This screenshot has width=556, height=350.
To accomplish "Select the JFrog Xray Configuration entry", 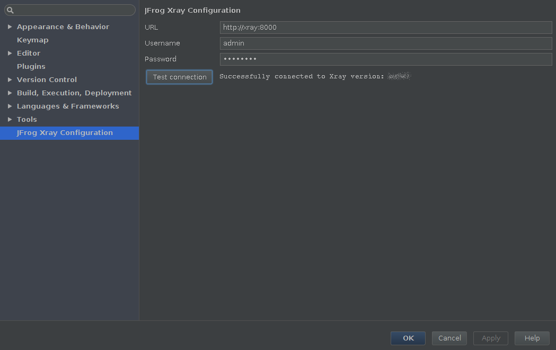I will pos(65,132).
